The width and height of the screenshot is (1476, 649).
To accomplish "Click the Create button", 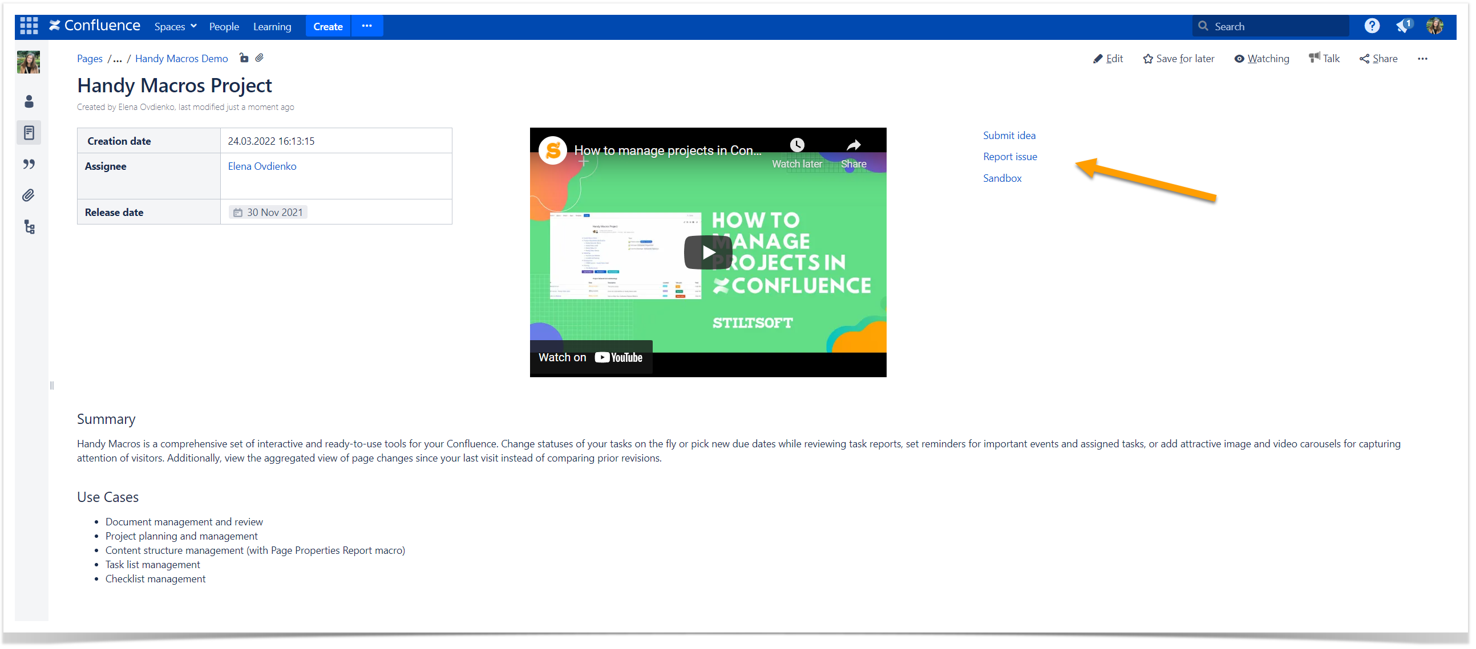I will click(328, 26).
